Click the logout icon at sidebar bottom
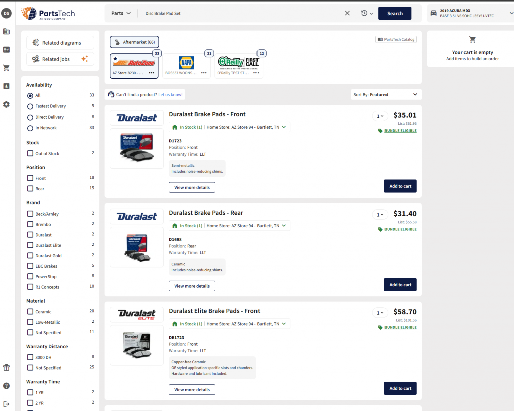 pyautogui.click(x=6, y=404)
